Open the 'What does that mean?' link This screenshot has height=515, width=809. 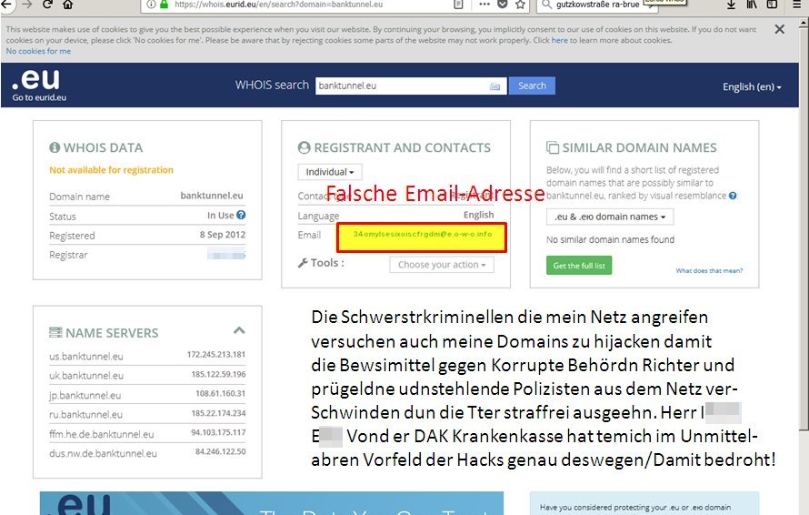point(709,271)
